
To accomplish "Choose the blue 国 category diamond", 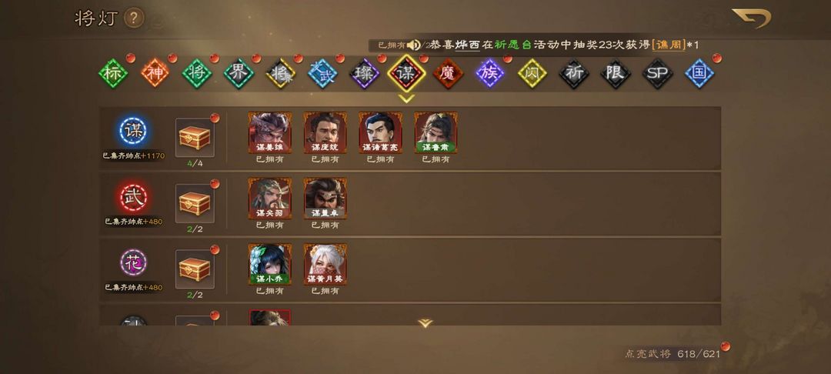I will tap(699, 73).
